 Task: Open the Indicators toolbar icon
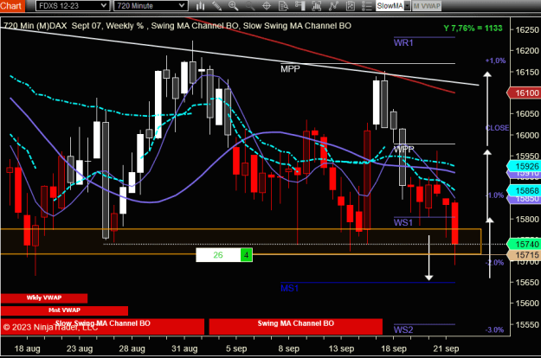[x=317, y=6]
